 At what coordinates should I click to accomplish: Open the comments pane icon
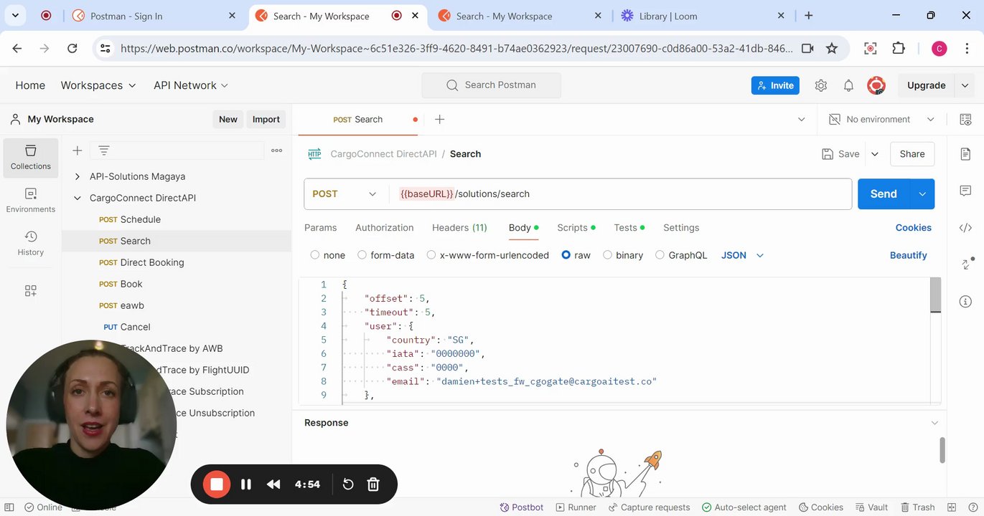pyautogui.click(x=965, y=191)
